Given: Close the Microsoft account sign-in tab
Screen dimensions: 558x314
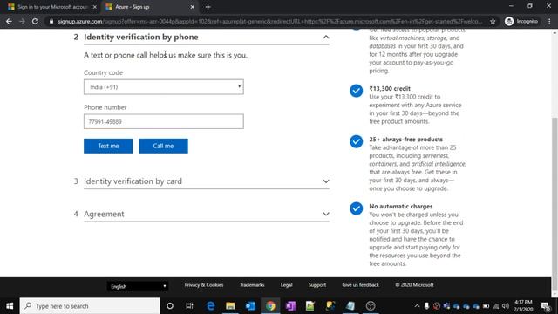Looking at the screenshot, I should 95,7.
